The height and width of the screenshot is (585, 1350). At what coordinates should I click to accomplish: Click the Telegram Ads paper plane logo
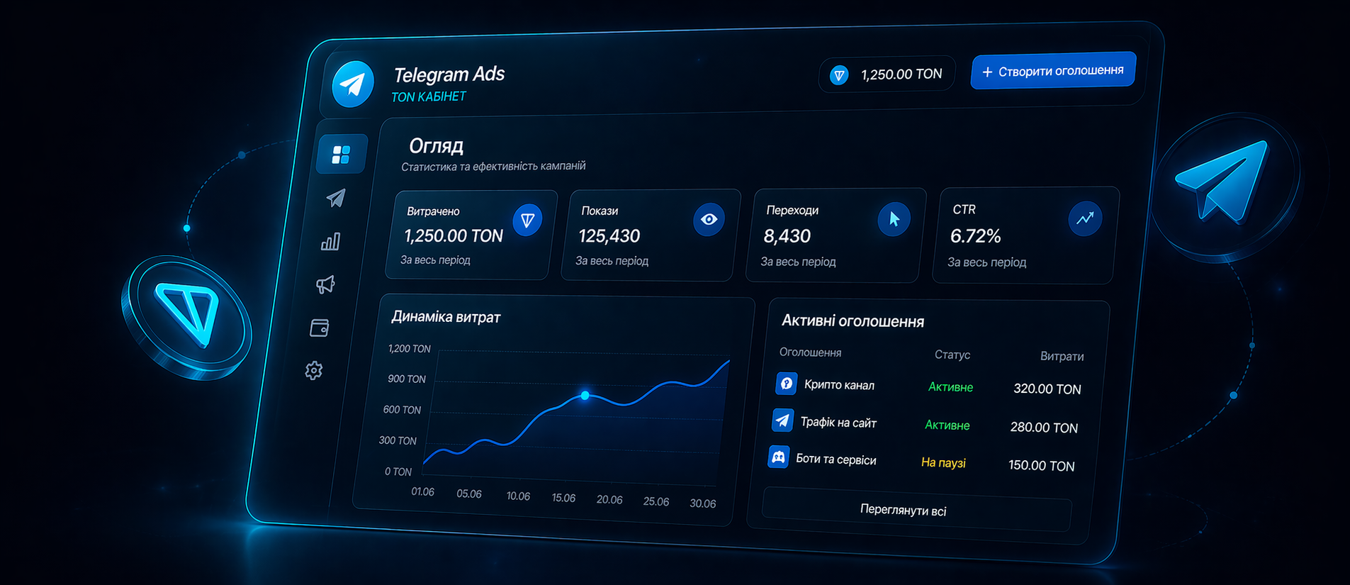353,84
